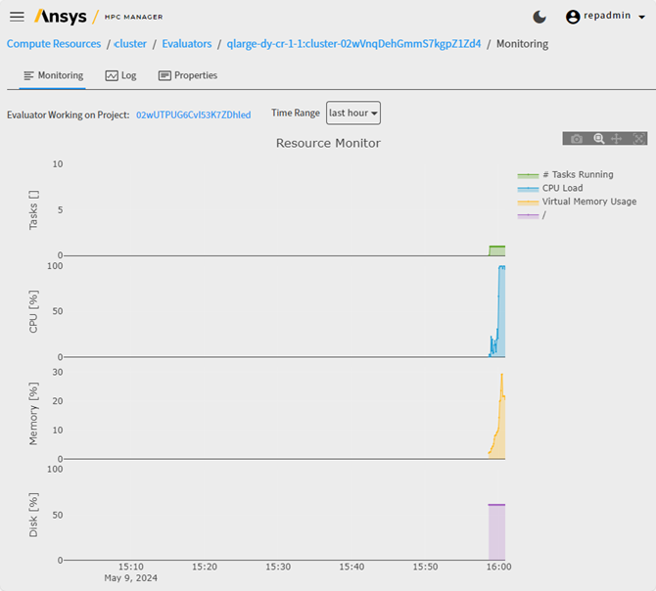Open the hamburger navigation menu
Viewport: 656px width, 591px height.
click(17, 17)
